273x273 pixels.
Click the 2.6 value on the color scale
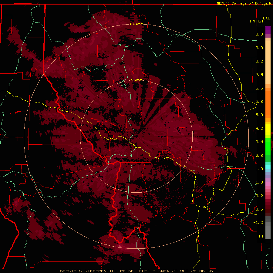point(259,156)
